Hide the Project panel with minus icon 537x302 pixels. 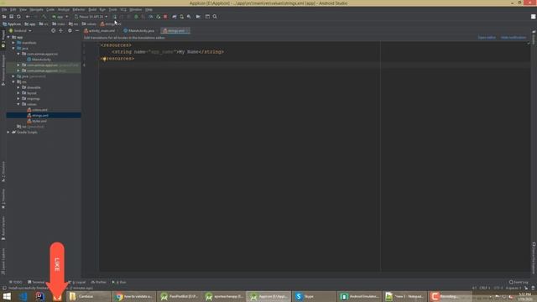coord(77,30)
